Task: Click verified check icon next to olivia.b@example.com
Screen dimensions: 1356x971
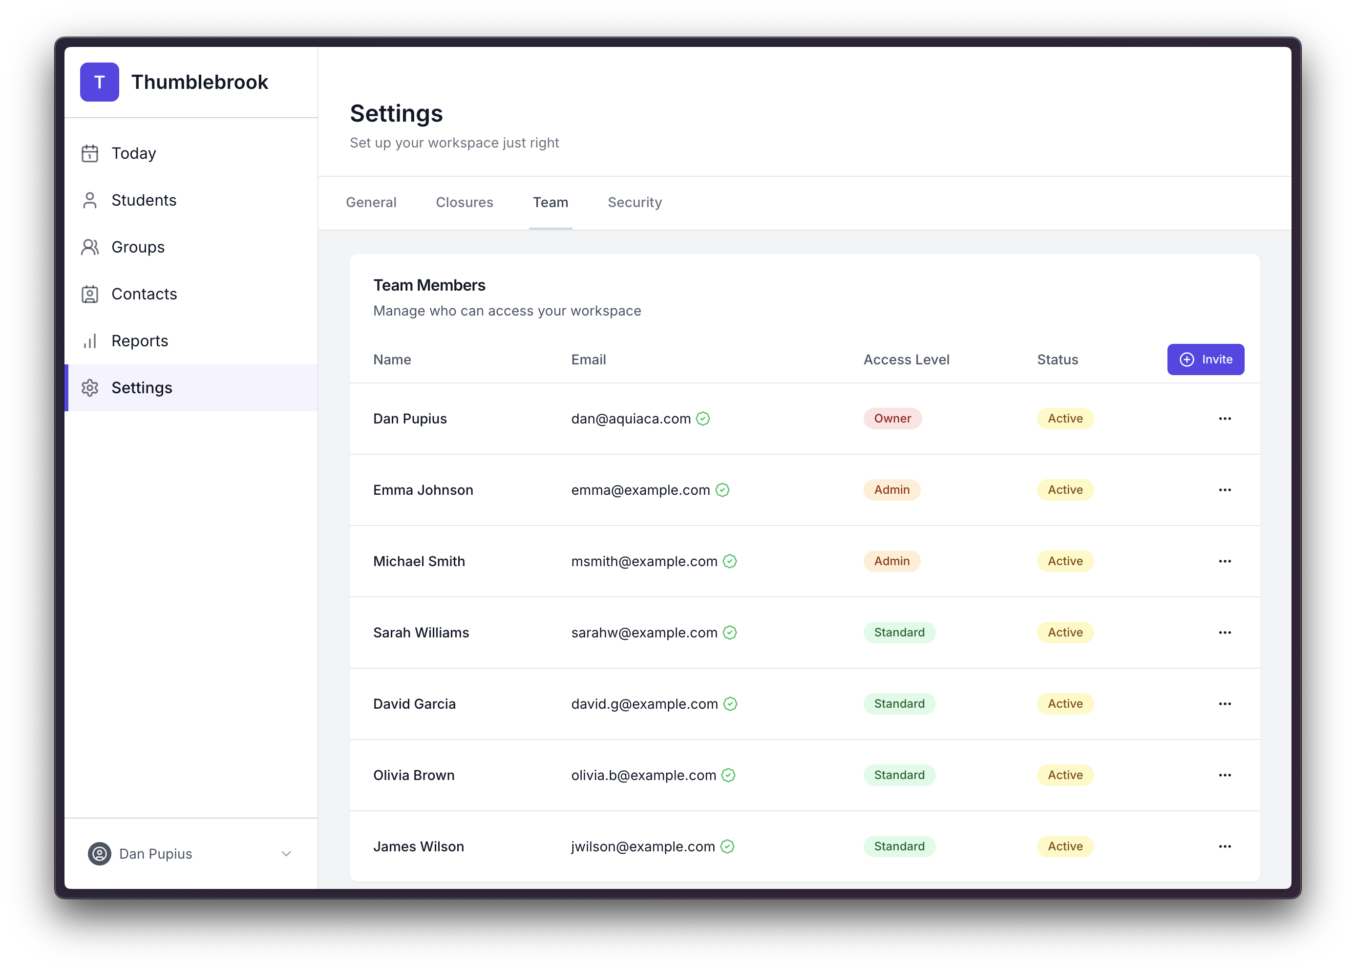Action: click(728, 775)
